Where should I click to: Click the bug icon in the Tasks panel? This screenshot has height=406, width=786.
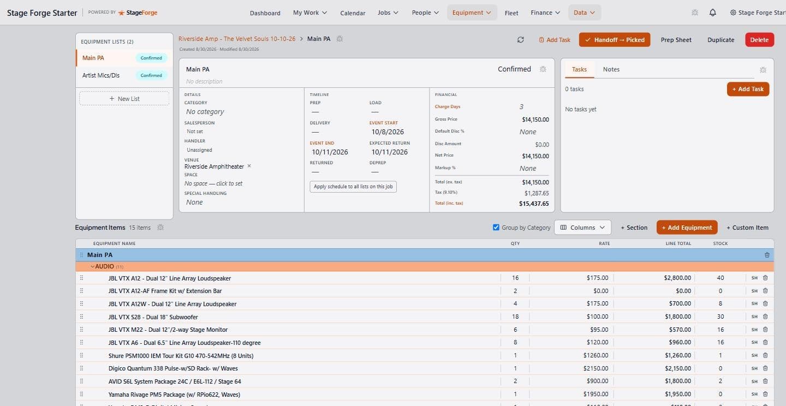tap(763, 70)
